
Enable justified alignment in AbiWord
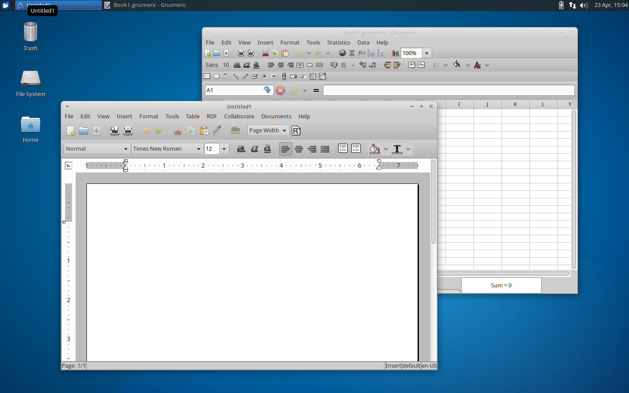point(325,149)
